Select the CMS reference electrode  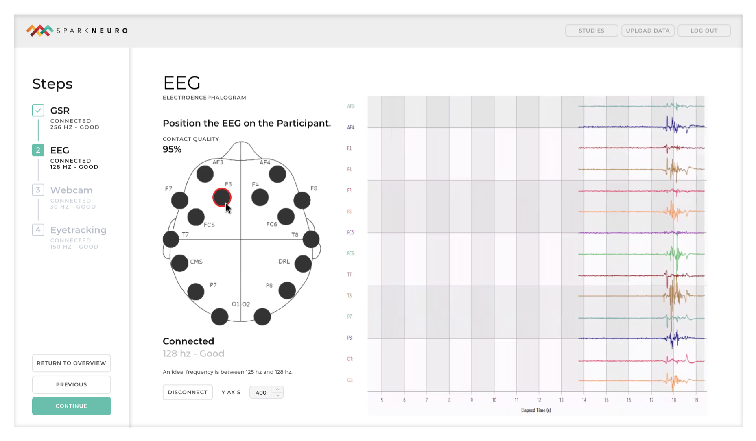pos(179,263)
